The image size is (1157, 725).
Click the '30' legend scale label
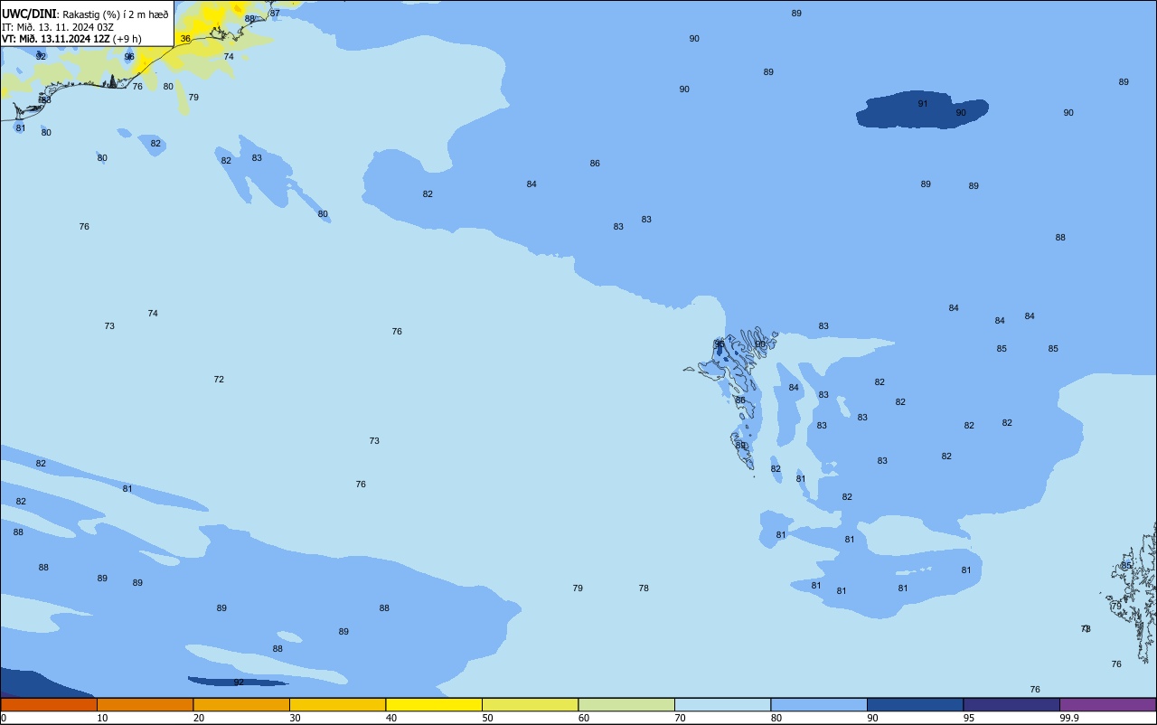295,718
